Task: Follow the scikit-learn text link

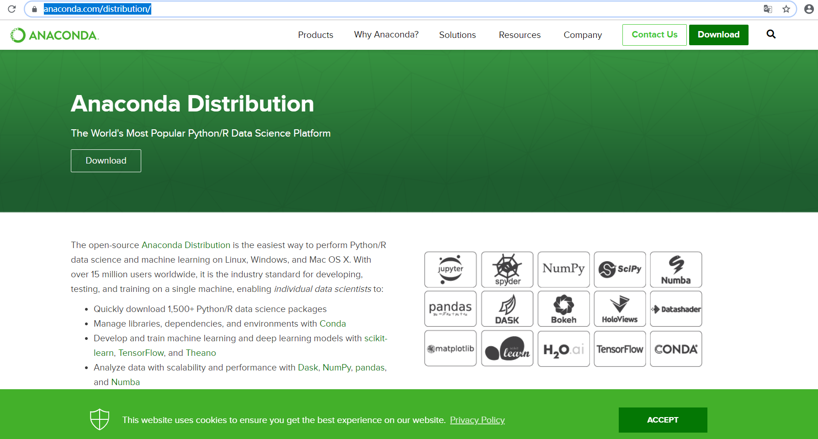Action: 376,338
